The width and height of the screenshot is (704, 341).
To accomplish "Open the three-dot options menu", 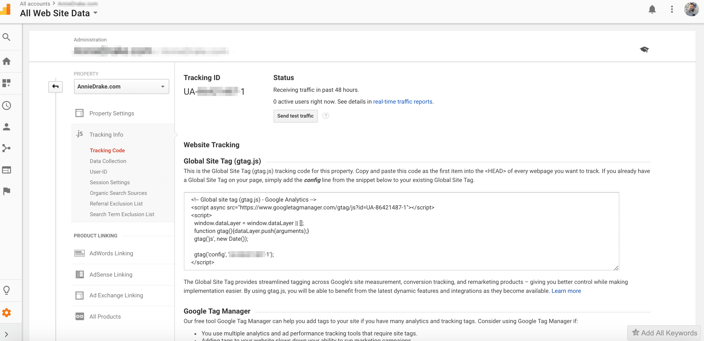I will coord(672,9).
